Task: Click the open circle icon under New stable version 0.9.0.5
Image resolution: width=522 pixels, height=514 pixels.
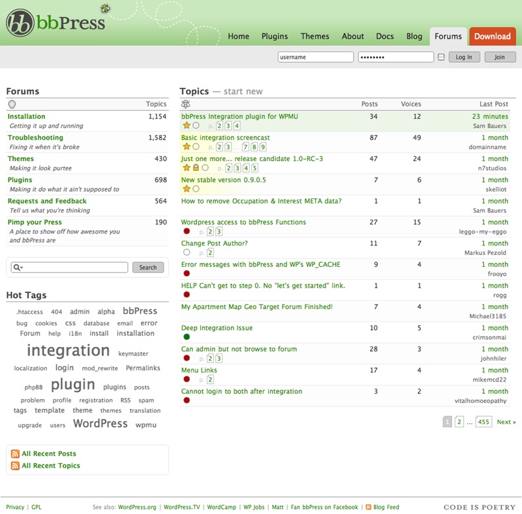Action: click(196, 189)
